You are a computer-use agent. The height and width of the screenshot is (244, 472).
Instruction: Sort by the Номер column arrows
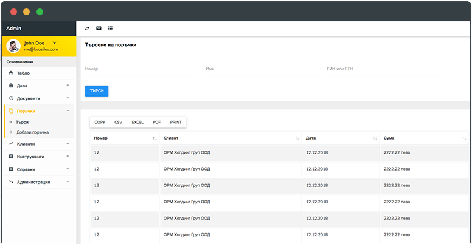point(154,138)
